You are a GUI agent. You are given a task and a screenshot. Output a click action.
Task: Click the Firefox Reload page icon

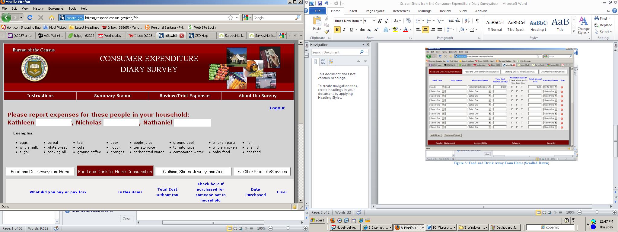[30, 18]
